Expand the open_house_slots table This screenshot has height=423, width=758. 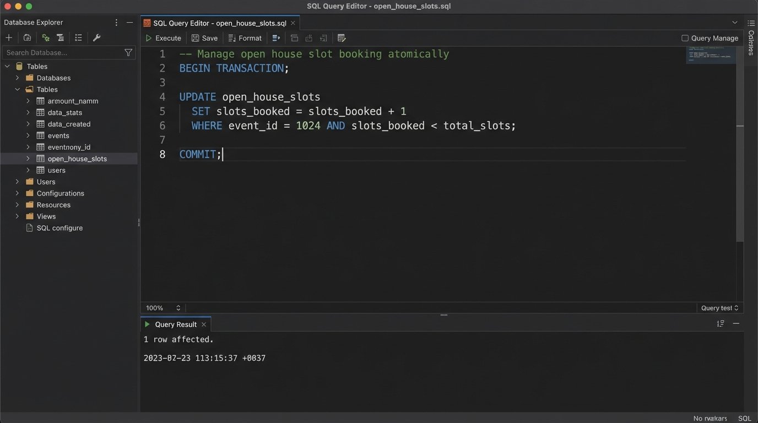coord(28,158)
